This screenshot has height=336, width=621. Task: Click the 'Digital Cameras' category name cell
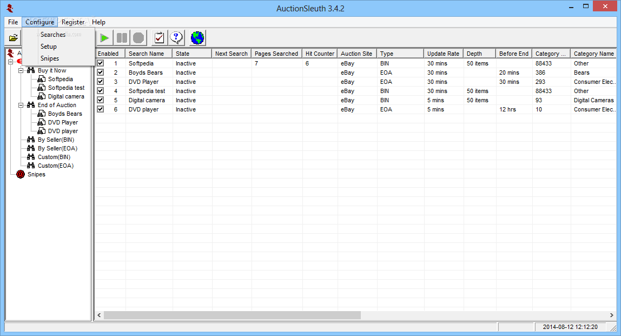[x=593, y=100]
